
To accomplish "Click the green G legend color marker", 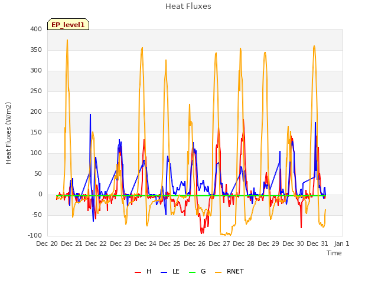I will click(193, 272).
